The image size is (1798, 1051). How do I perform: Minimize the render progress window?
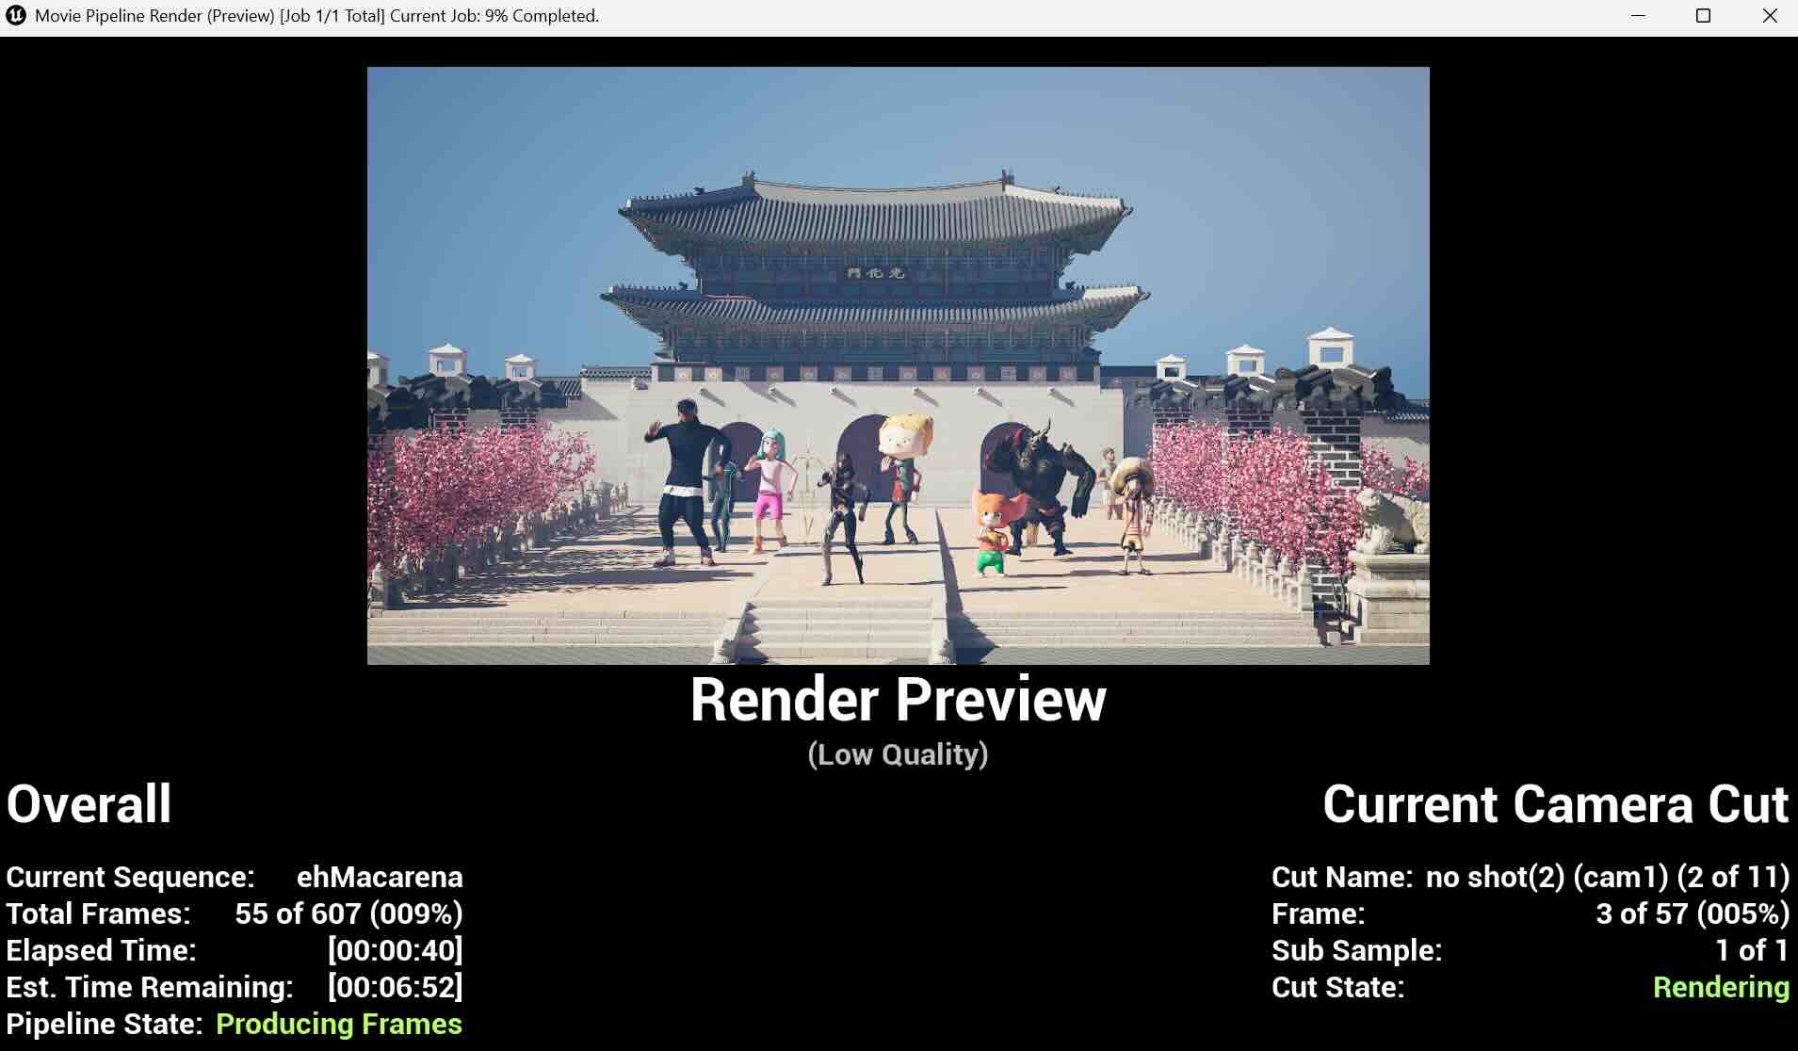(x=1636, y=15)
